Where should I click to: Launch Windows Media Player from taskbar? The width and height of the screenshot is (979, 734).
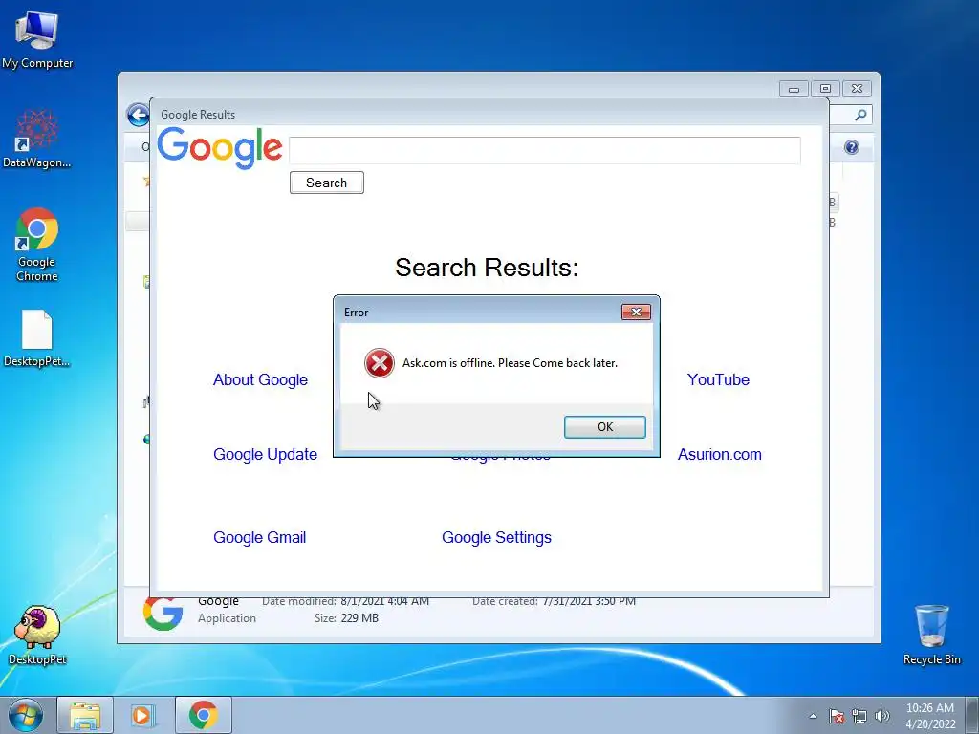click(x=143, y=715)
